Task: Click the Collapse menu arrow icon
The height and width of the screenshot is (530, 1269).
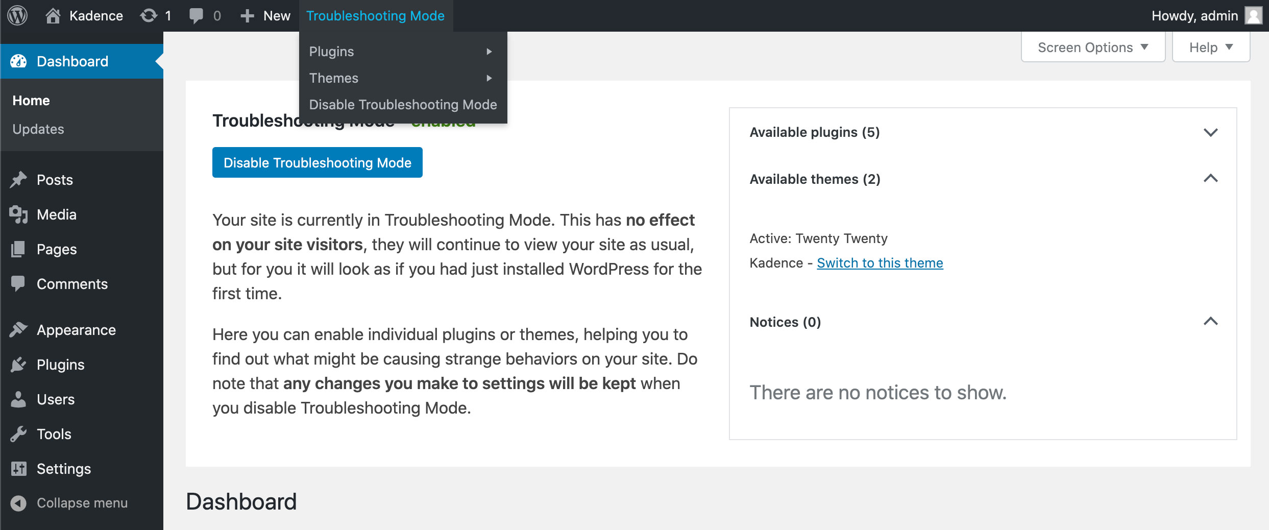Action: point(18,503)
